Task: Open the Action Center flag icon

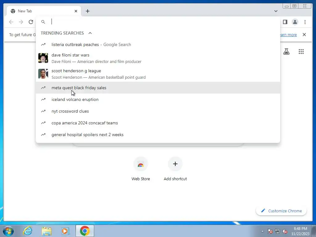Action: pos(270,231)
